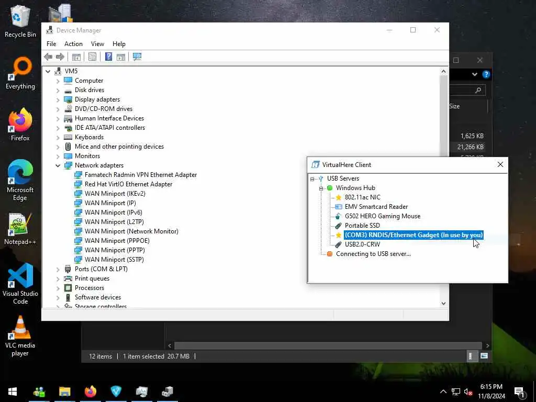This screenshot has width=536, height=402.
Task: Click the Device Manager taskbar icon
Action: 167,392
